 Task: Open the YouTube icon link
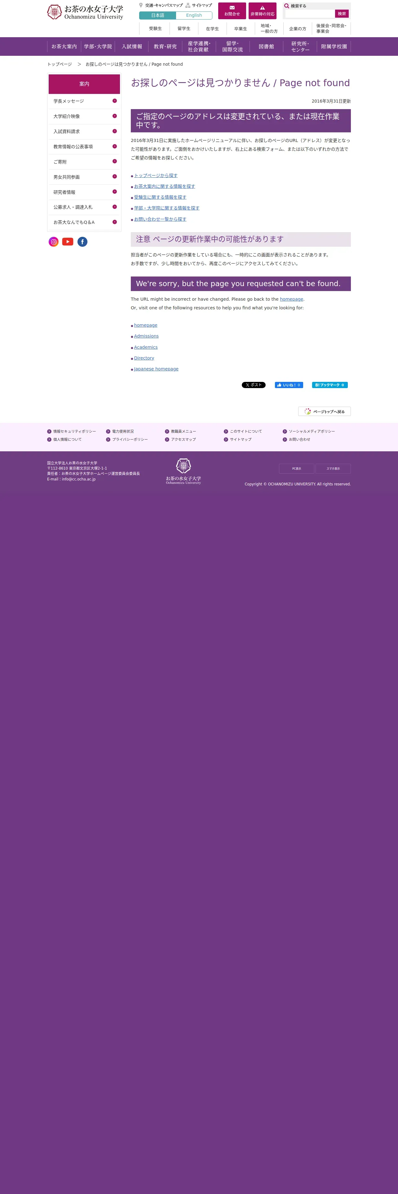[x=68, y=241]
